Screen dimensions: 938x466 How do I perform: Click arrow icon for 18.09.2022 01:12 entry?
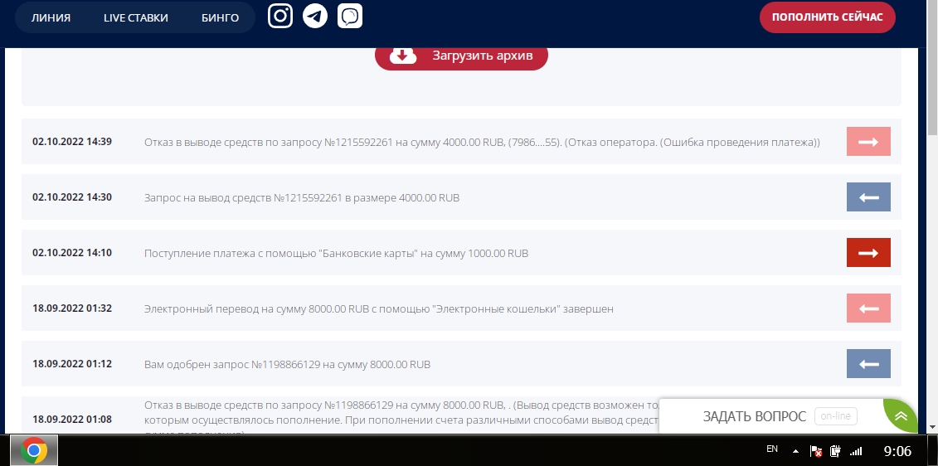click(x=868, y=364)
